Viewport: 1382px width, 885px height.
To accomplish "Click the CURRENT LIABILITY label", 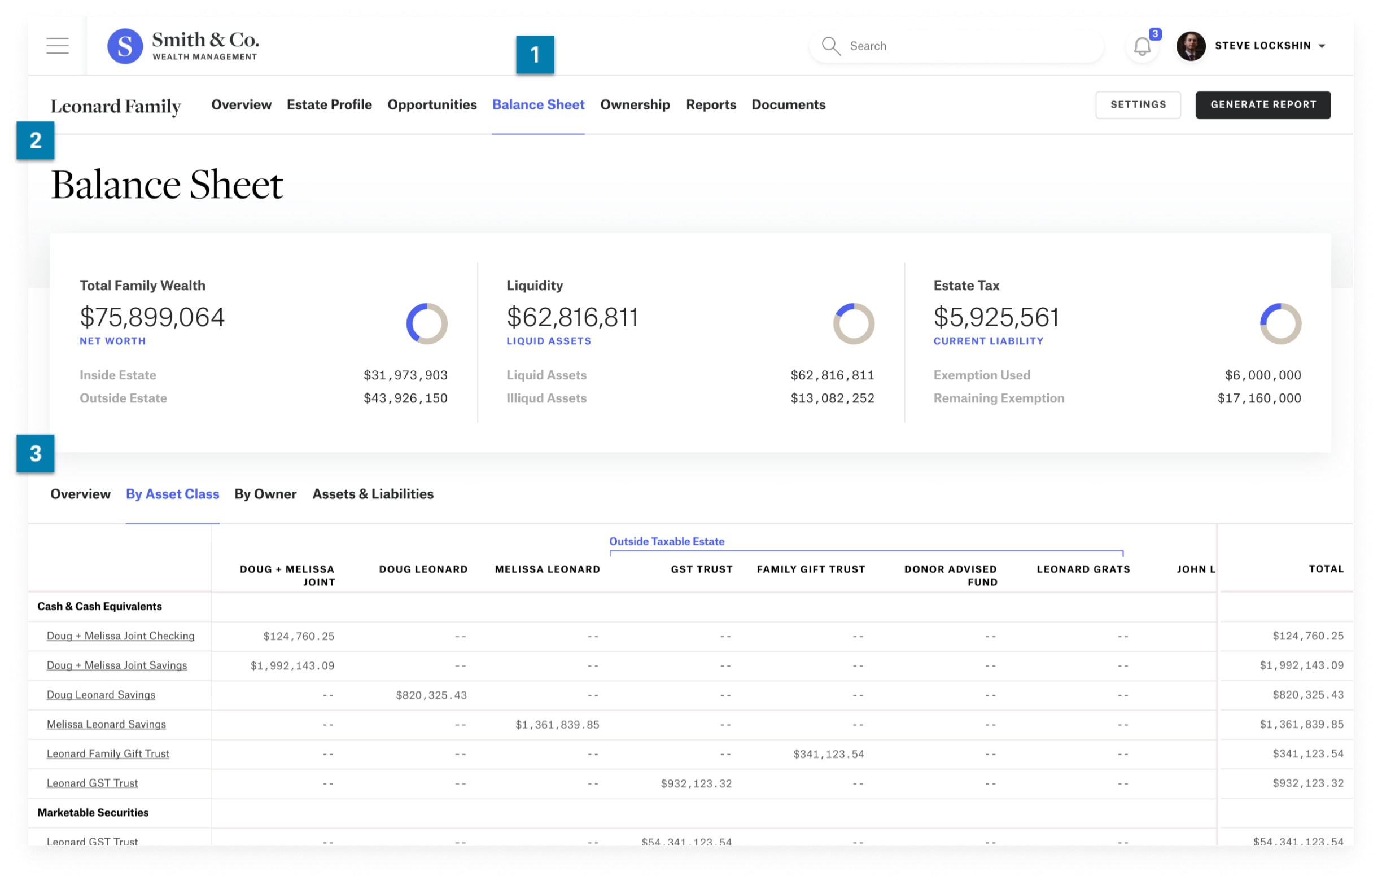I will (989, 341).
